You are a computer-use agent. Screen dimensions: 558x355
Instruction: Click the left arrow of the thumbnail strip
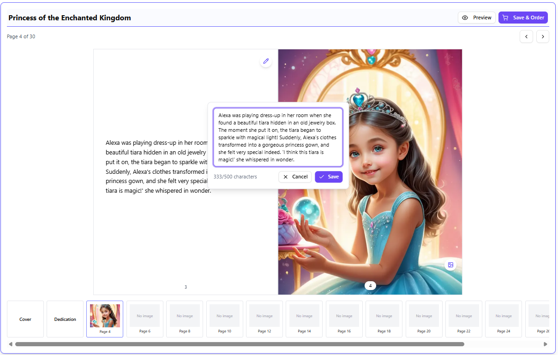click(11, 343)
